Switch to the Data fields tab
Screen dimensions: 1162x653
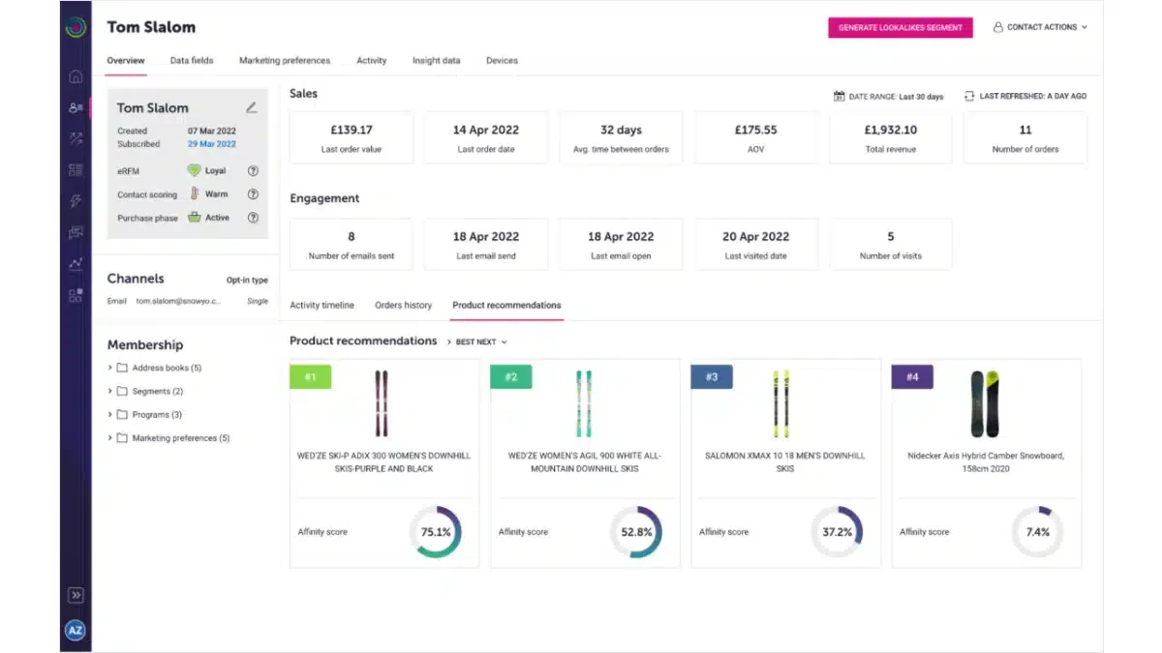(x=192, y=60)
